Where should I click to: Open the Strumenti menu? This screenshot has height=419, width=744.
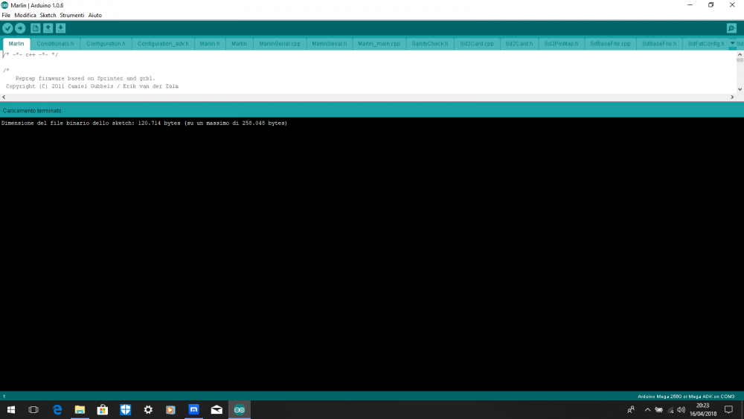click(x=72, y=15)
